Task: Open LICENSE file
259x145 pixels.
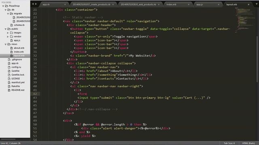Action: point(15,79)
